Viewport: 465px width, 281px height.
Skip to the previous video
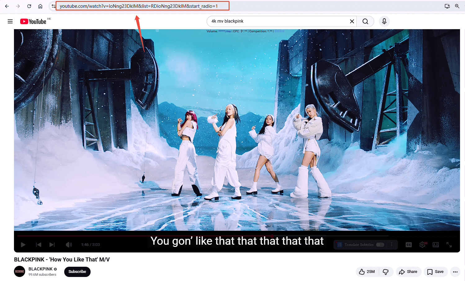(x=38, y=245)
